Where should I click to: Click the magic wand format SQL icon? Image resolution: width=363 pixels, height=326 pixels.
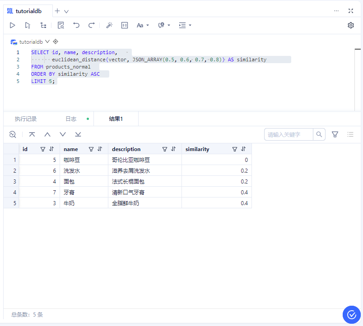pos(109,25)
